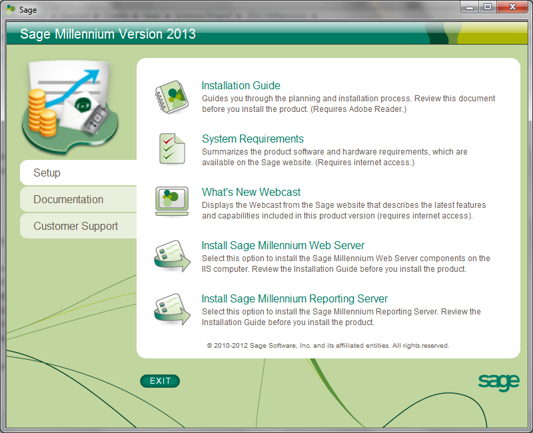The height and width of the screenshot is (433, 533).
Task: Click the System Requirements checklist icon
Action: (x=172, y=149)
